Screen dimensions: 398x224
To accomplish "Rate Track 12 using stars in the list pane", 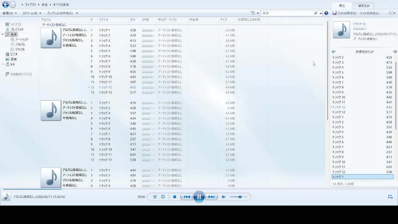I will (x=360, y=29).
